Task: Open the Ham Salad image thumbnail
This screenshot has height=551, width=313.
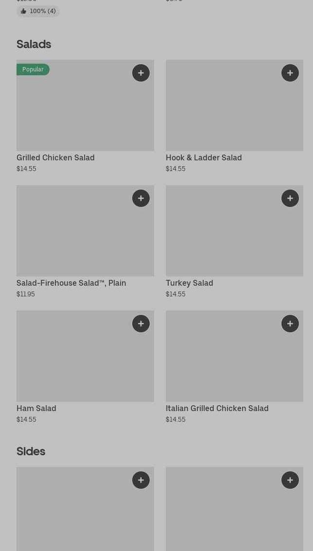Action: tap(85, 356)
